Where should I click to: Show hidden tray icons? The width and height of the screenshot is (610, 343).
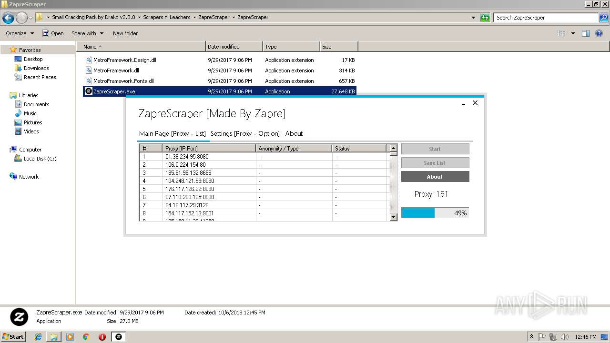click(532, 337)
